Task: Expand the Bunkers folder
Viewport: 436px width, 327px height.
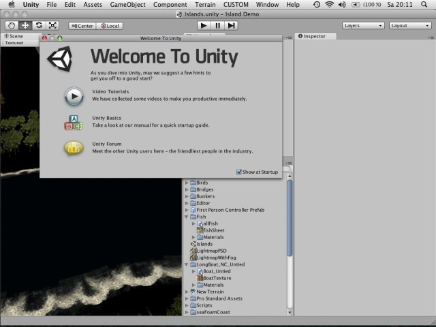Action: 187,196
